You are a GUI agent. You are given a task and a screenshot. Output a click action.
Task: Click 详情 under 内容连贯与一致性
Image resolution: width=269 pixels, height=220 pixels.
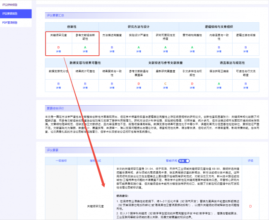(219, 52)
